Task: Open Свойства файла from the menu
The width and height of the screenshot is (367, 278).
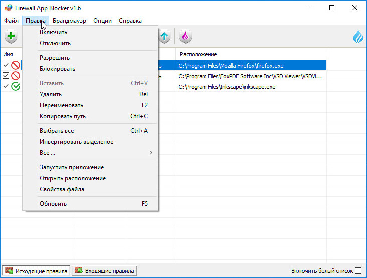Action: [x=91, y=189]
